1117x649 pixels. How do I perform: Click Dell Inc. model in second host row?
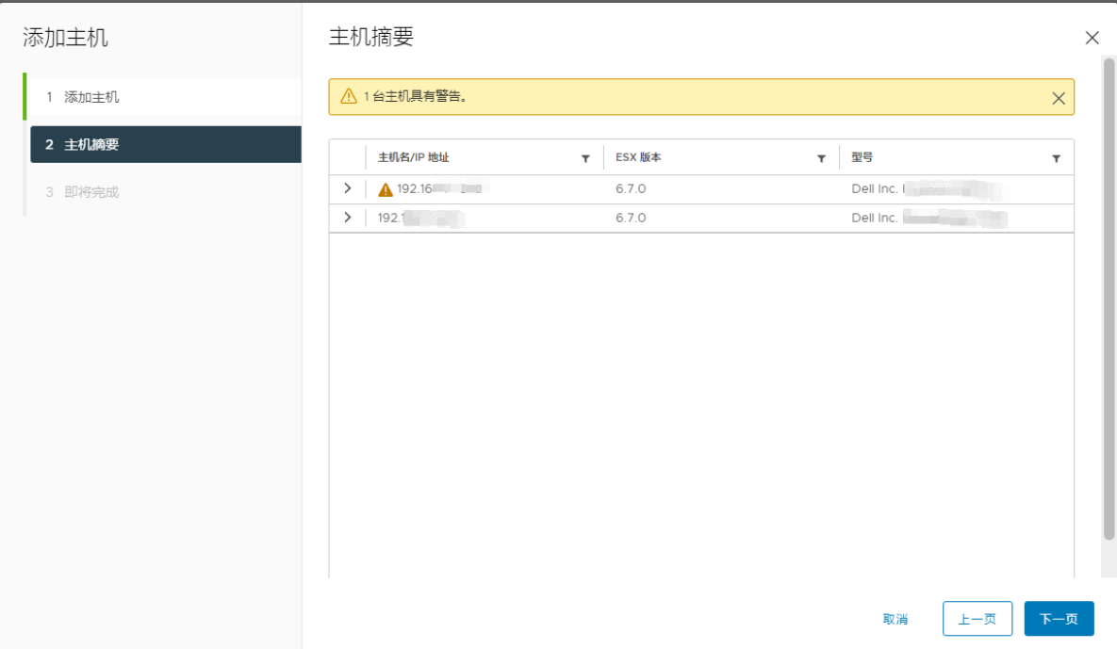tap(928, 218)
